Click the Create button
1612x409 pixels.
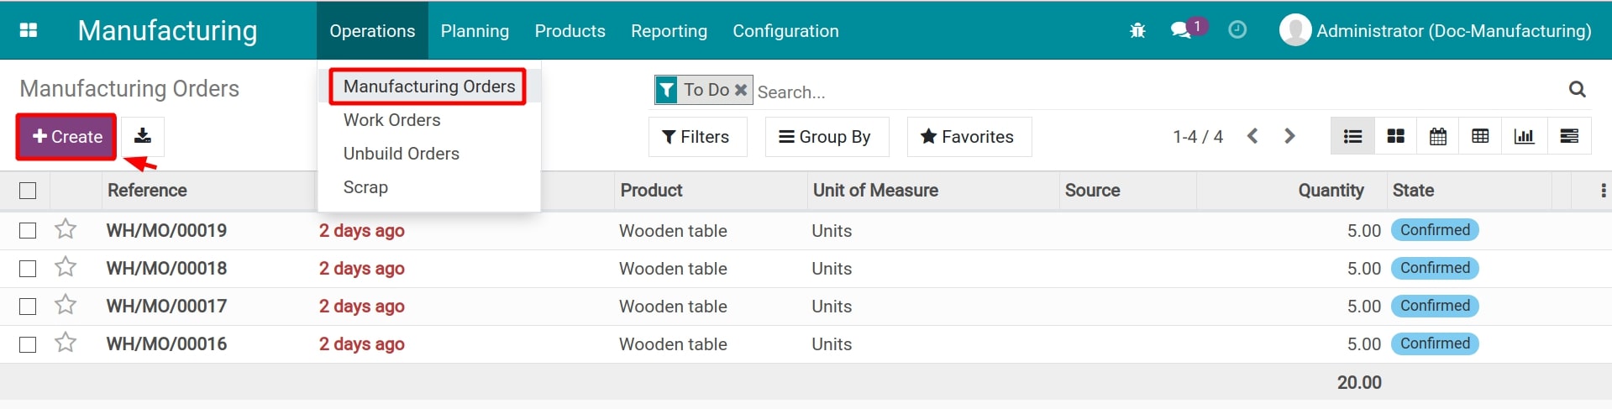point(66,137)
